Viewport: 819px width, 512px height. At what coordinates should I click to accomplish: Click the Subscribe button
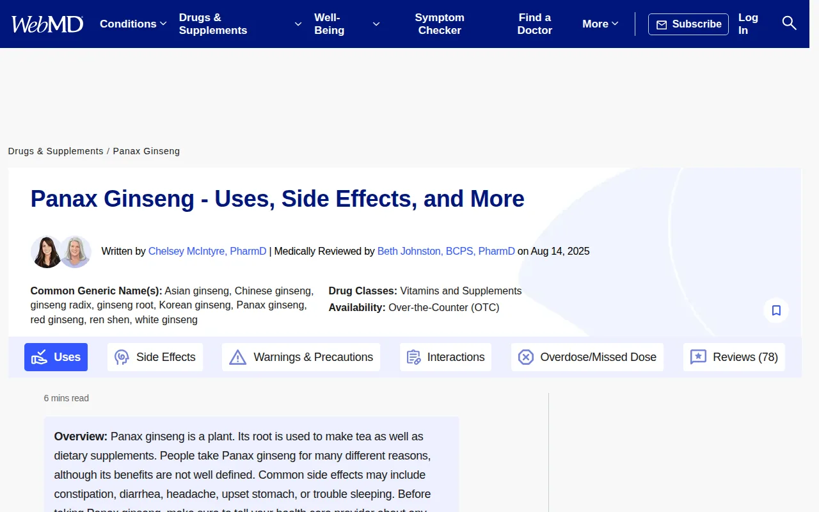[x=688, y=24]
